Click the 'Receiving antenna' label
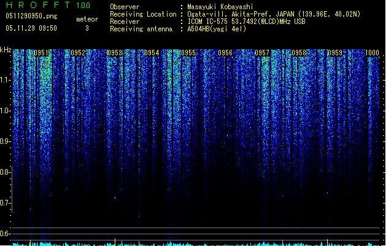The height and width of the screenshot is (246, 386). point(141,29)
